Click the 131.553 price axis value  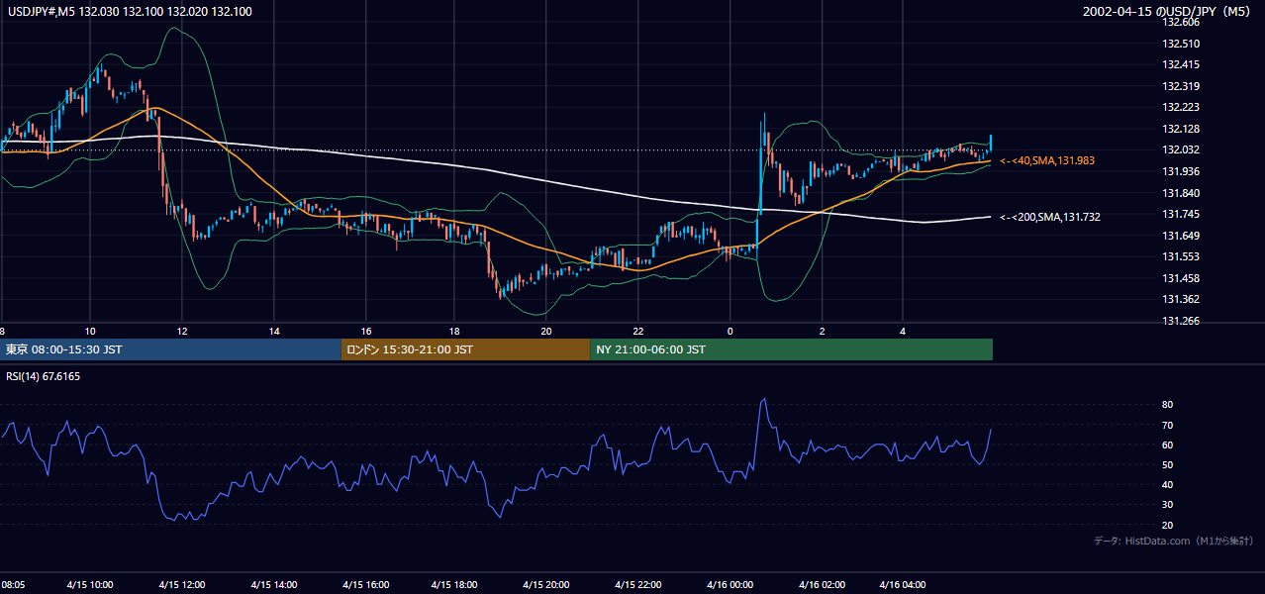coord(1180,256)
